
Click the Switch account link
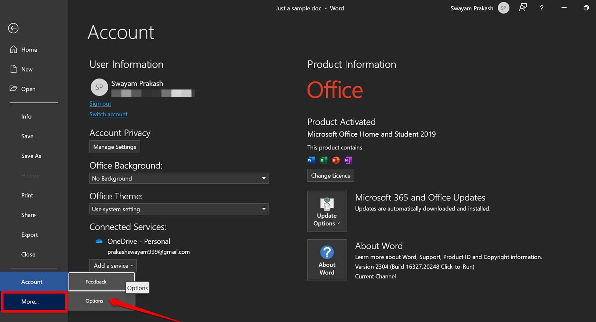[x=109, y=114]
